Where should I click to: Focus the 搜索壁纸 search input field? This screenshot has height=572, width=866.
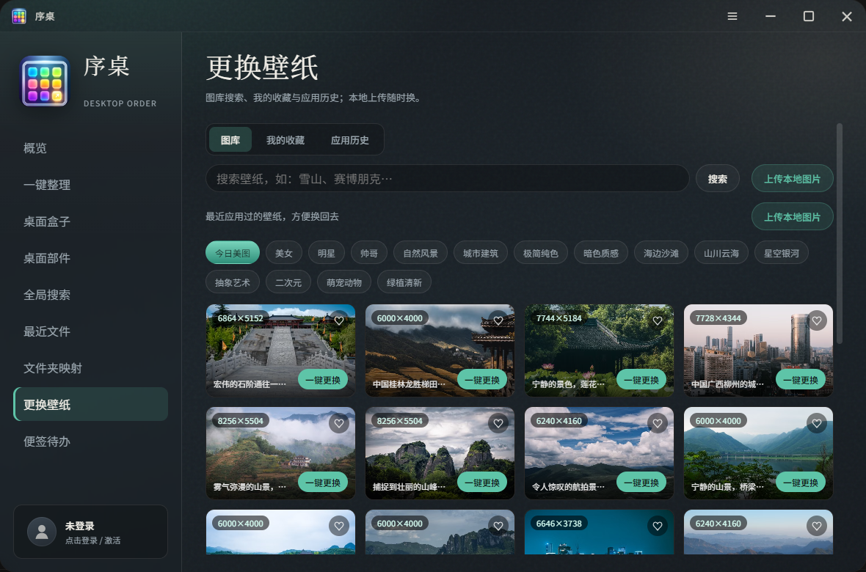tap(448, 178)
